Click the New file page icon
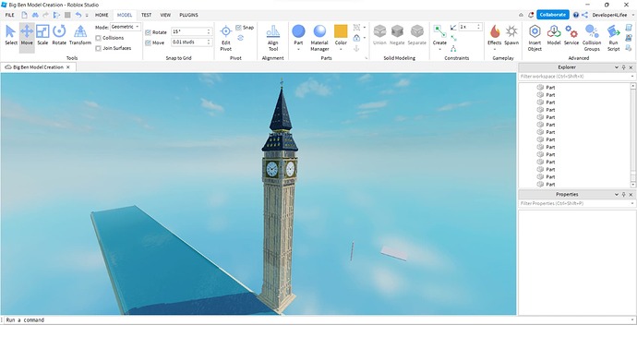The height and width of the screenshot is (337, 637). (24, 15)
